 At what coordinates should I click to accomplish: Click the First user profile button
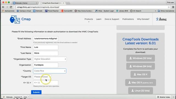170,2
